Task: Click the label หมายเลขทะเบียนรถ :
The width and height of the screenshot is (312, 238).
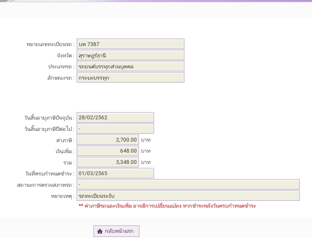Action: click(50, 44)
